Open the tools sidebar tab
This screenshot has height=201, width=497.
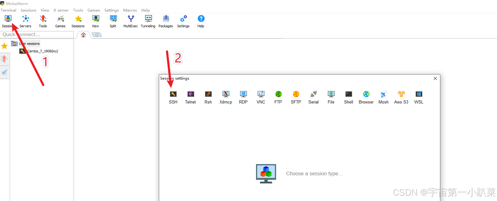4,59
